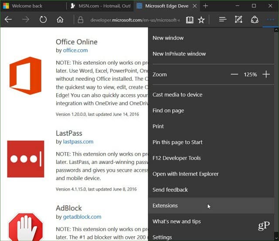279x241 pixels.
Task: Select What's new and tips
Action: [211, 221]
